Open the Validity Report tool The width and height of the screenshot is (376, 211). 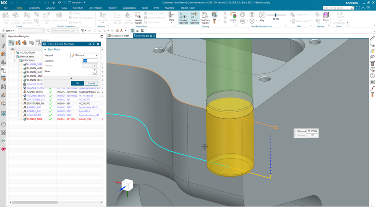[138, 18]
